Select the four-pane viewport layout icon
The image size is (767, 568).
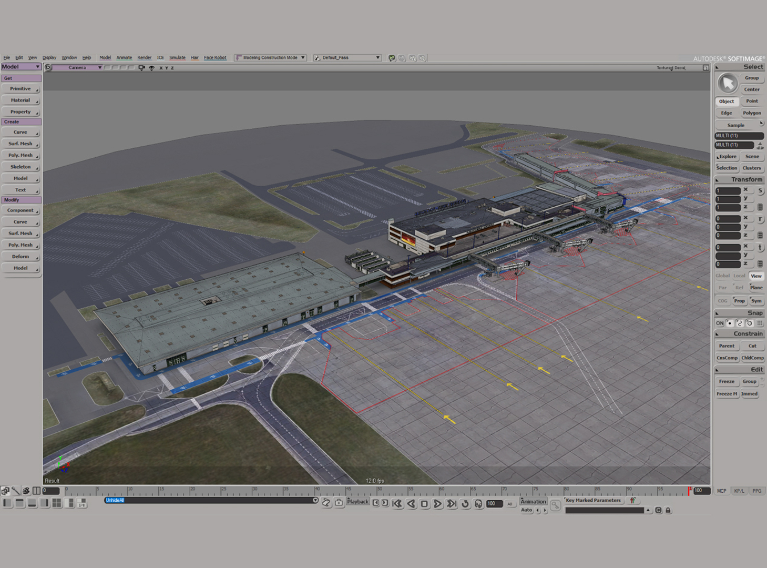pos(57,503)
